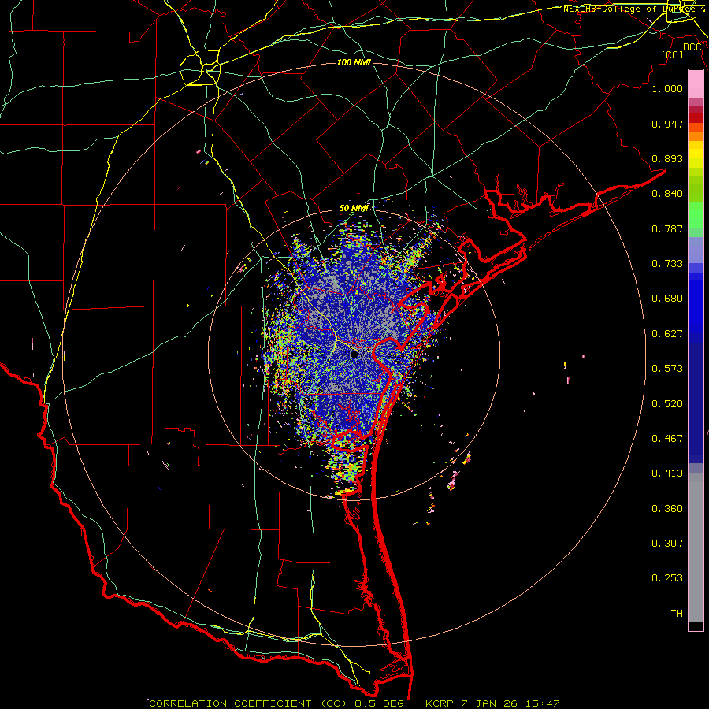Select the 0.467 scale value
The height and width of the screenshot is (709, 709).
pyautogui.click(x=667, y=439)
